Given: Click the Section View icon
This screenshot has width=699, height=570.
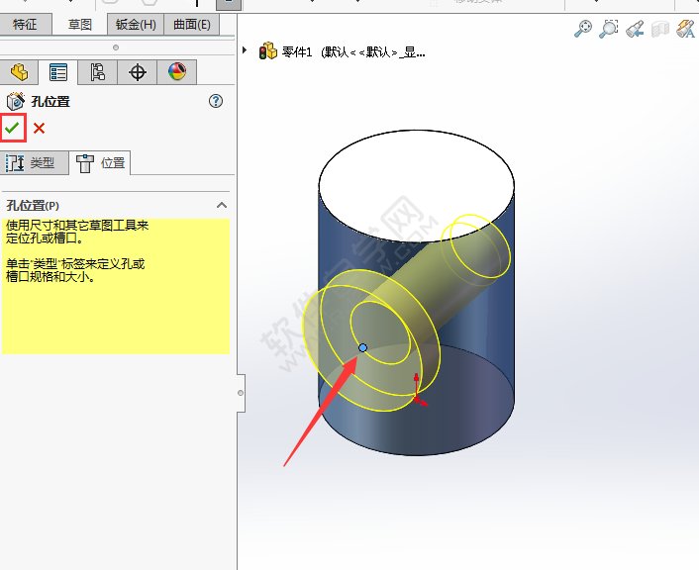Looking at the screenshot, I should click(660, 29).
